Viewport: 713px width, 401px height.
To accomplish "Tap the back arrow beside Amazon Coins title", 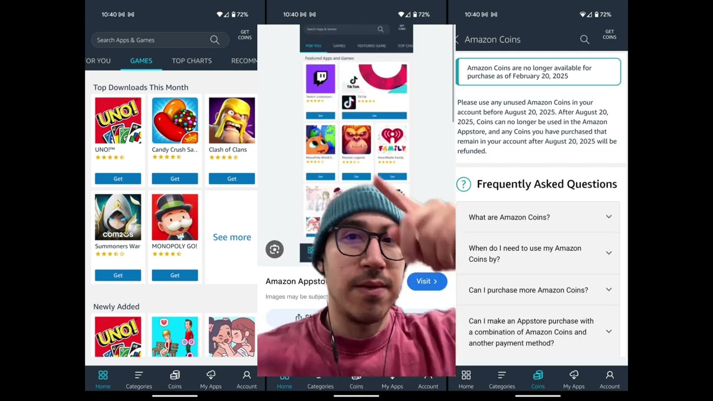I will [x=457, y=40].
